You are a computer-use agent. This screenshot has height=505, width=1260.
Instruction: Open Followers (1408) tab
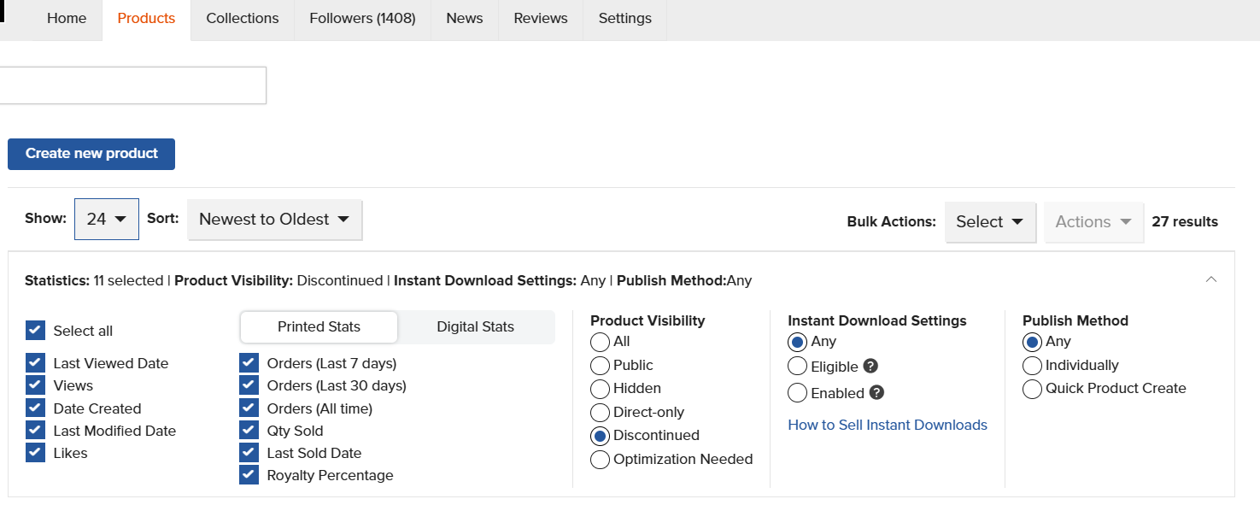coord(362,19)
